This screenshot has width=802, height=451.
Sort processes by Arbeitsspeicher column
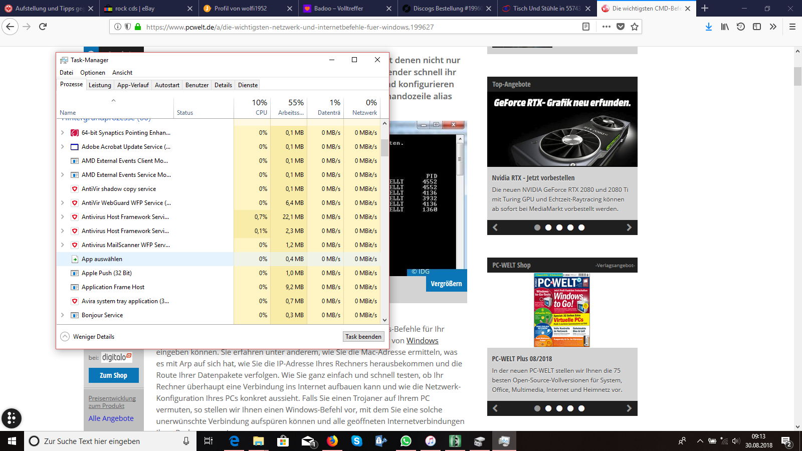(289, 107)
